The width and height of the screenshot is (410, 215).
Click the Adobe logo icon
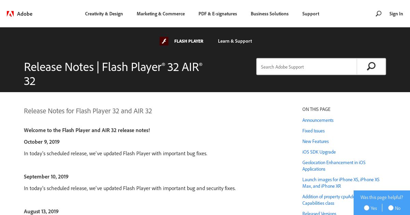10,14
